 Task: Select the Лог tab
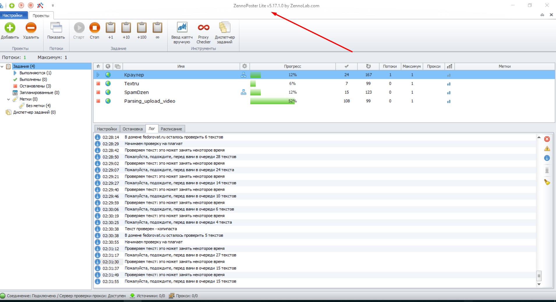[x=152, y=128]
